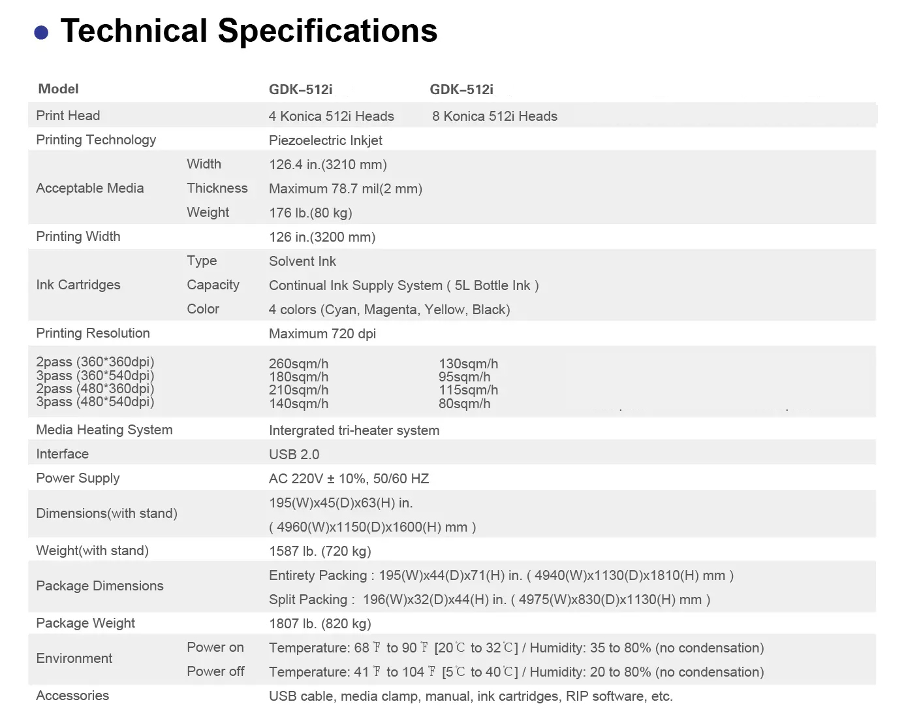Click the 8 Konica 512i Heads cell

pyautogui.click(x=494, y=116)
